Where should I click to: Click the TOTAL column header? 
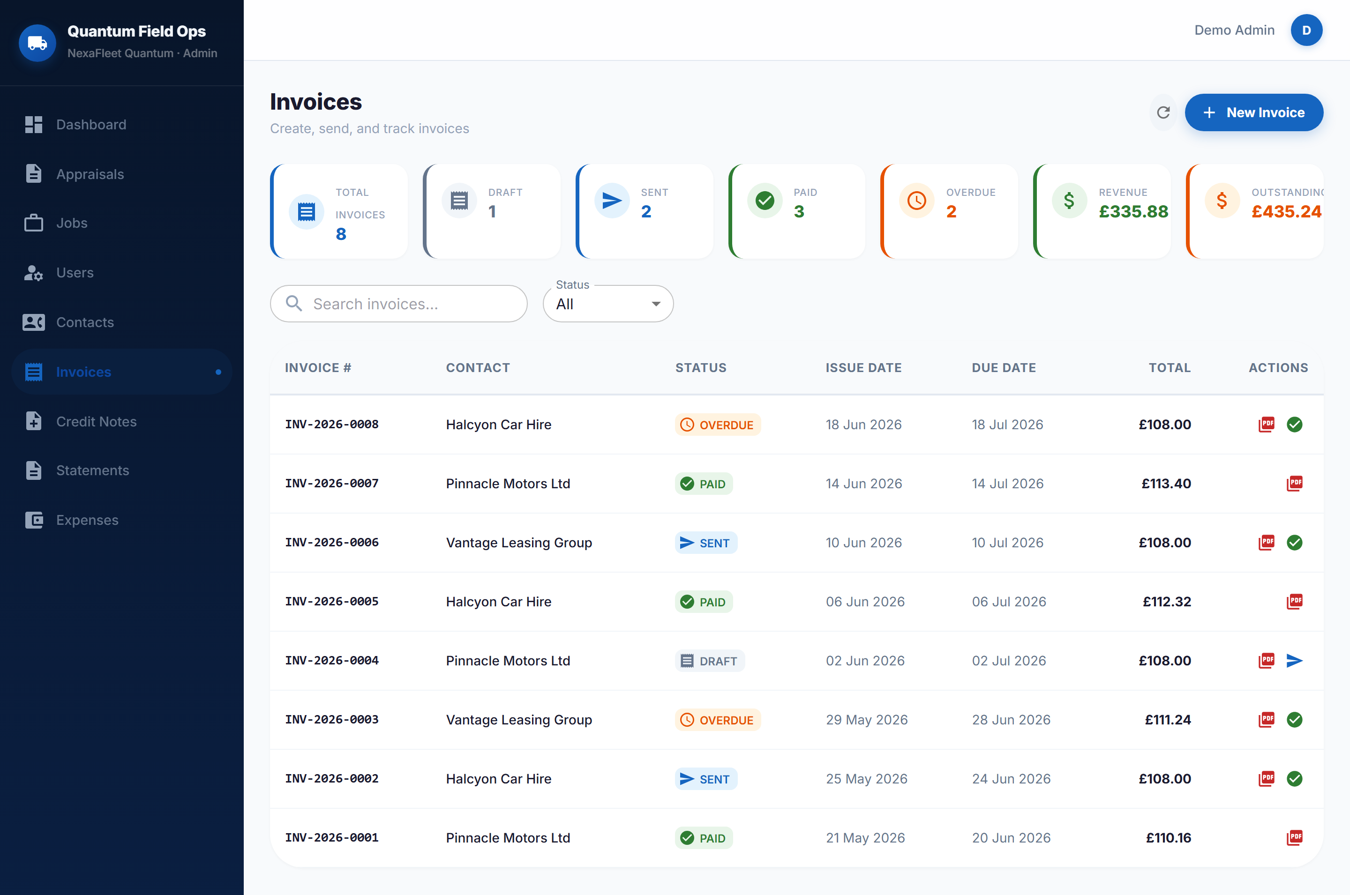click(x=1170, y=367)
